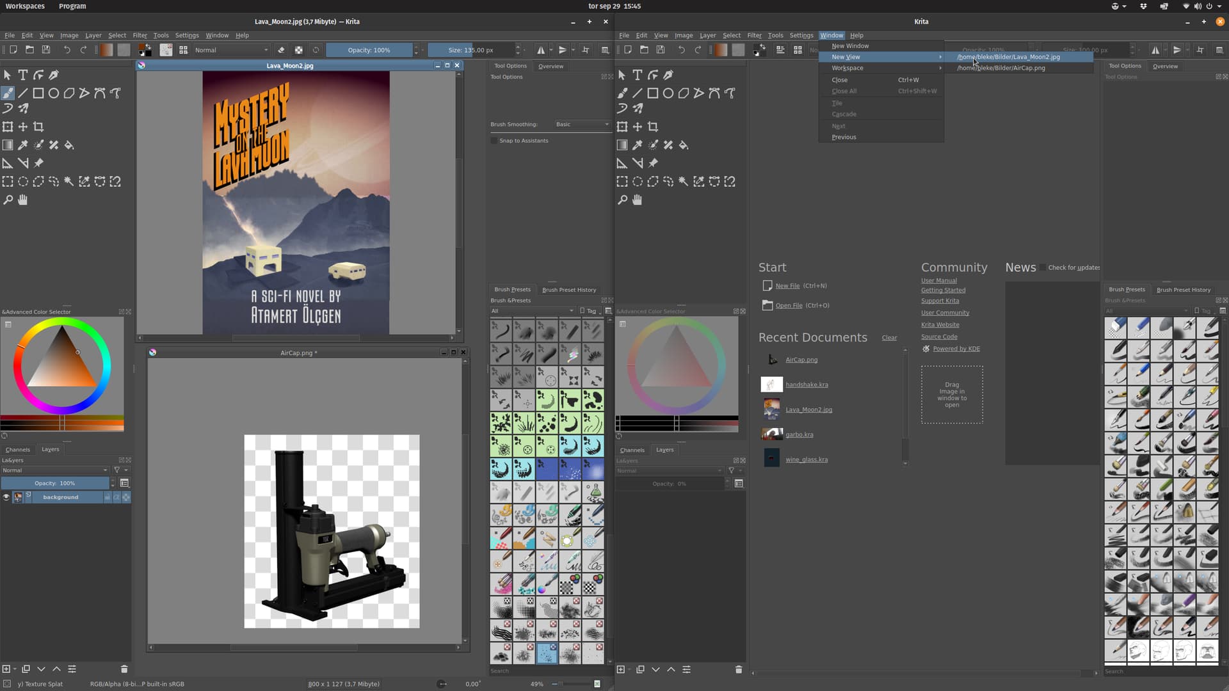Adjust the Opacity 100% slider in top toolbar
This screenshot has width=1229, height=691.
click(x=369, y=50)
